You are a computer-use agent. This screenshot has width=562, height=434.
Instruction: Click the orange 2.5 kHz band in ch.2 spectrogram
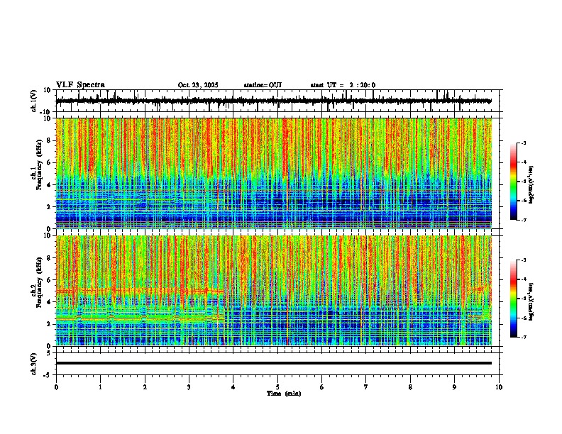tap(140, 318)
